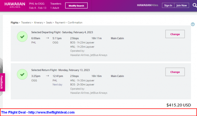Click the 3:25pm return departure time

click(36, 76)
